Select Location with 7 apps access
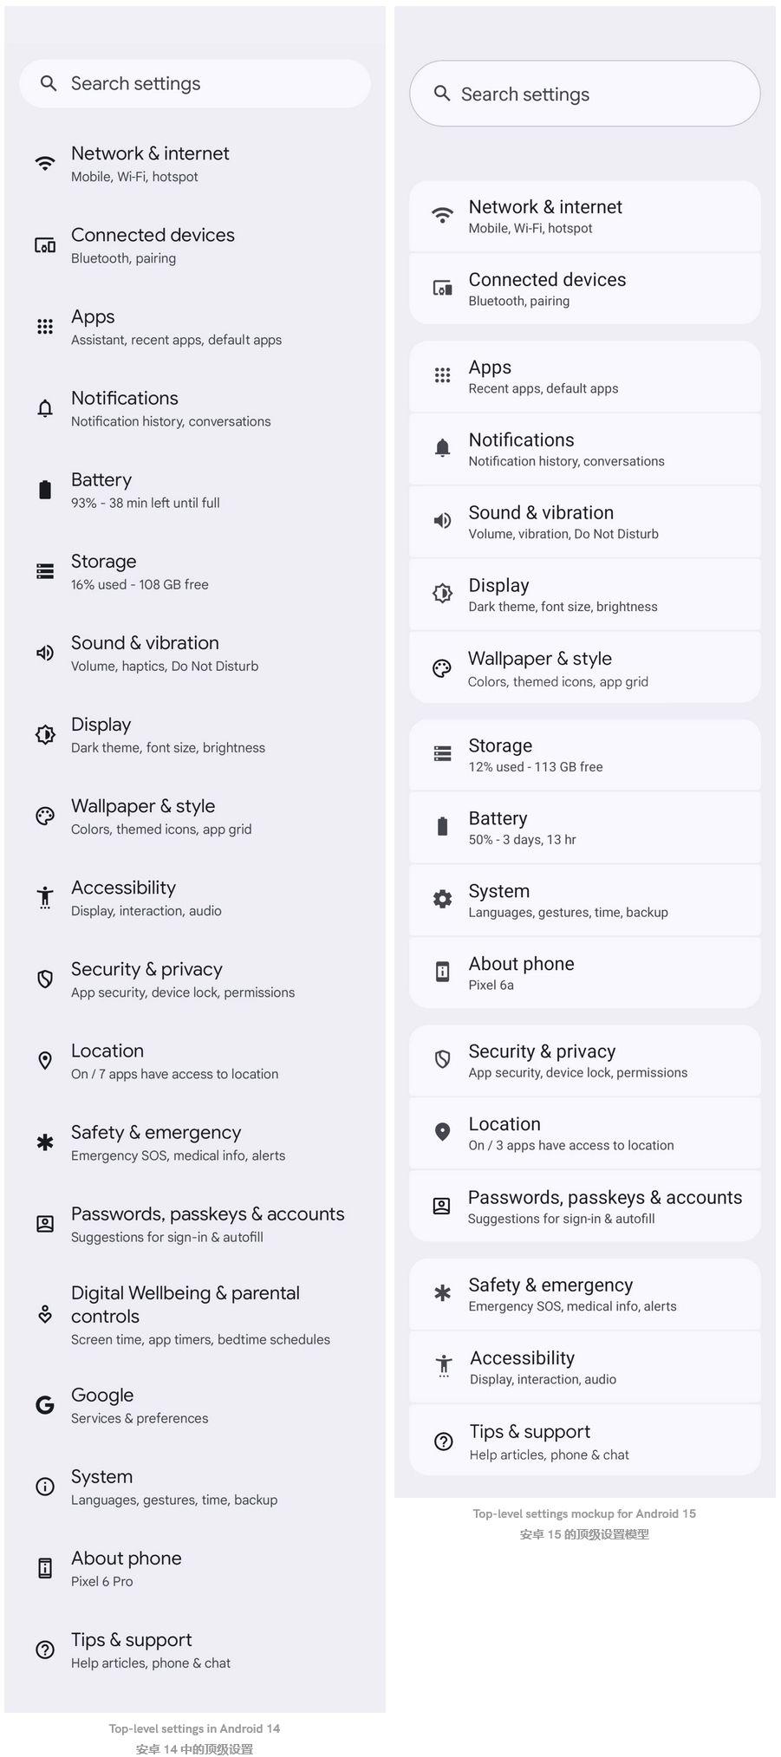Screen dimensions: 781x1757 (x=195, y=1061)
